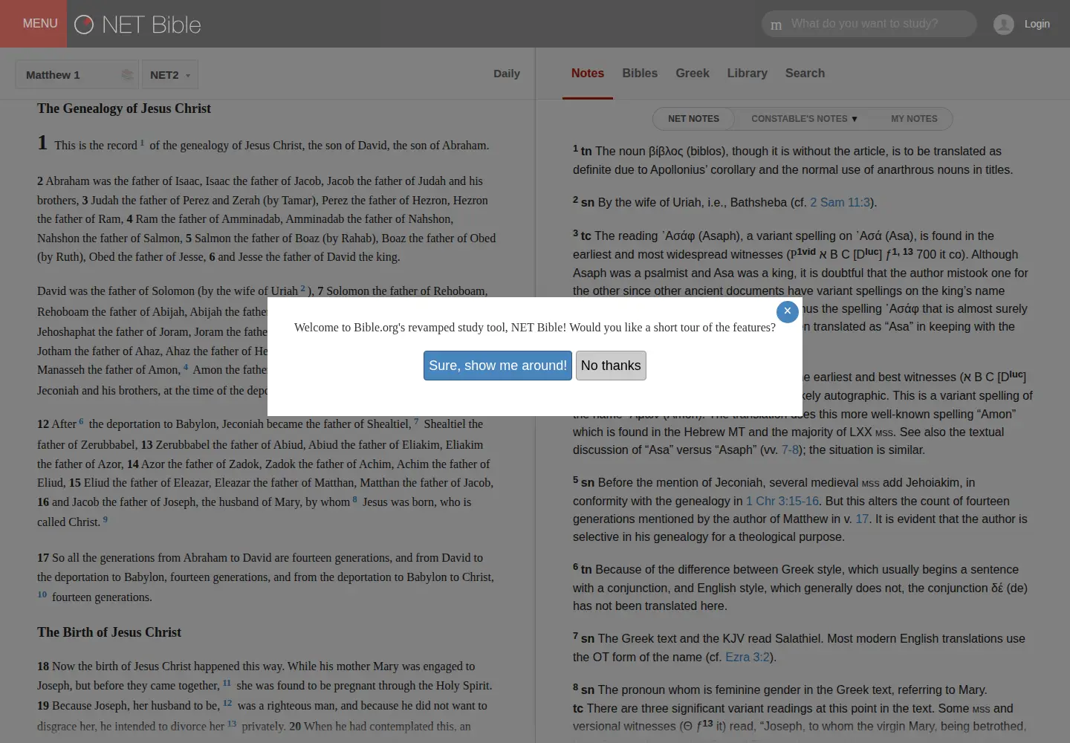Viewport: 1070px width, 743px height.
Task: Open the MENU button
Action: tap(33, 24)
